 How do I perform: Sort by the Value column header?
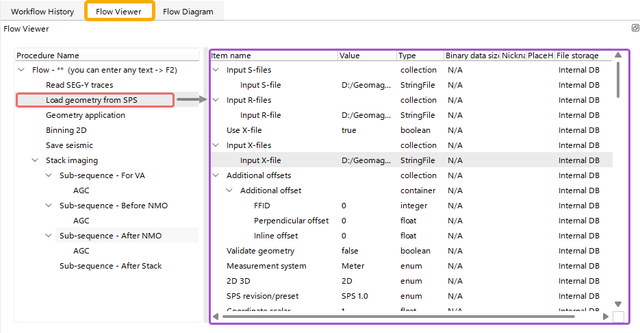367,56
